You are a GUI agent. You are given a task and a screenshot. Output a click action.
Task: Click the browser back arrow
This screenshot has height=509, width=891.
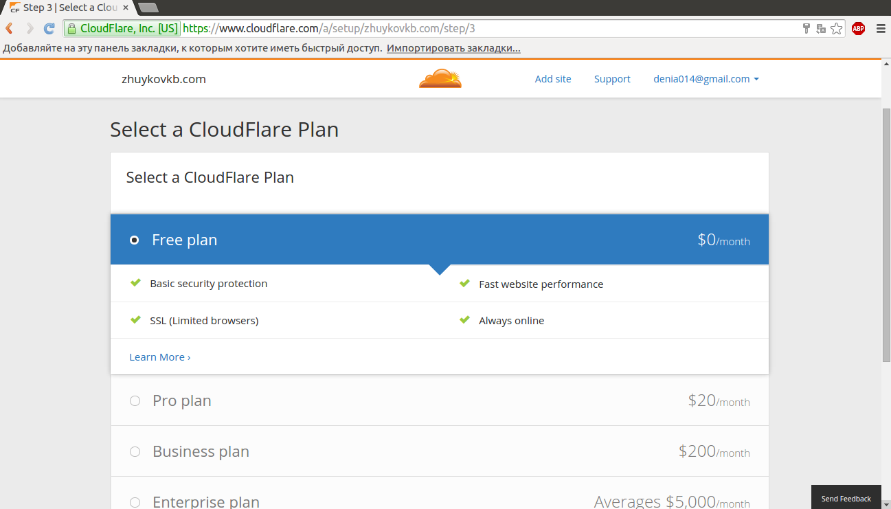pos(10,29)
